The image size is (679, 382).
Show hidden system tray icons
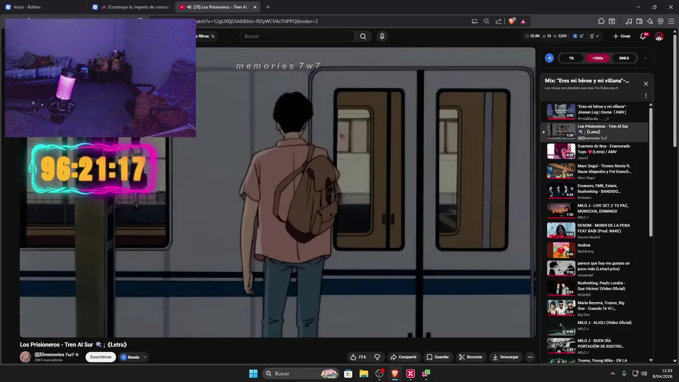[613, 374]
